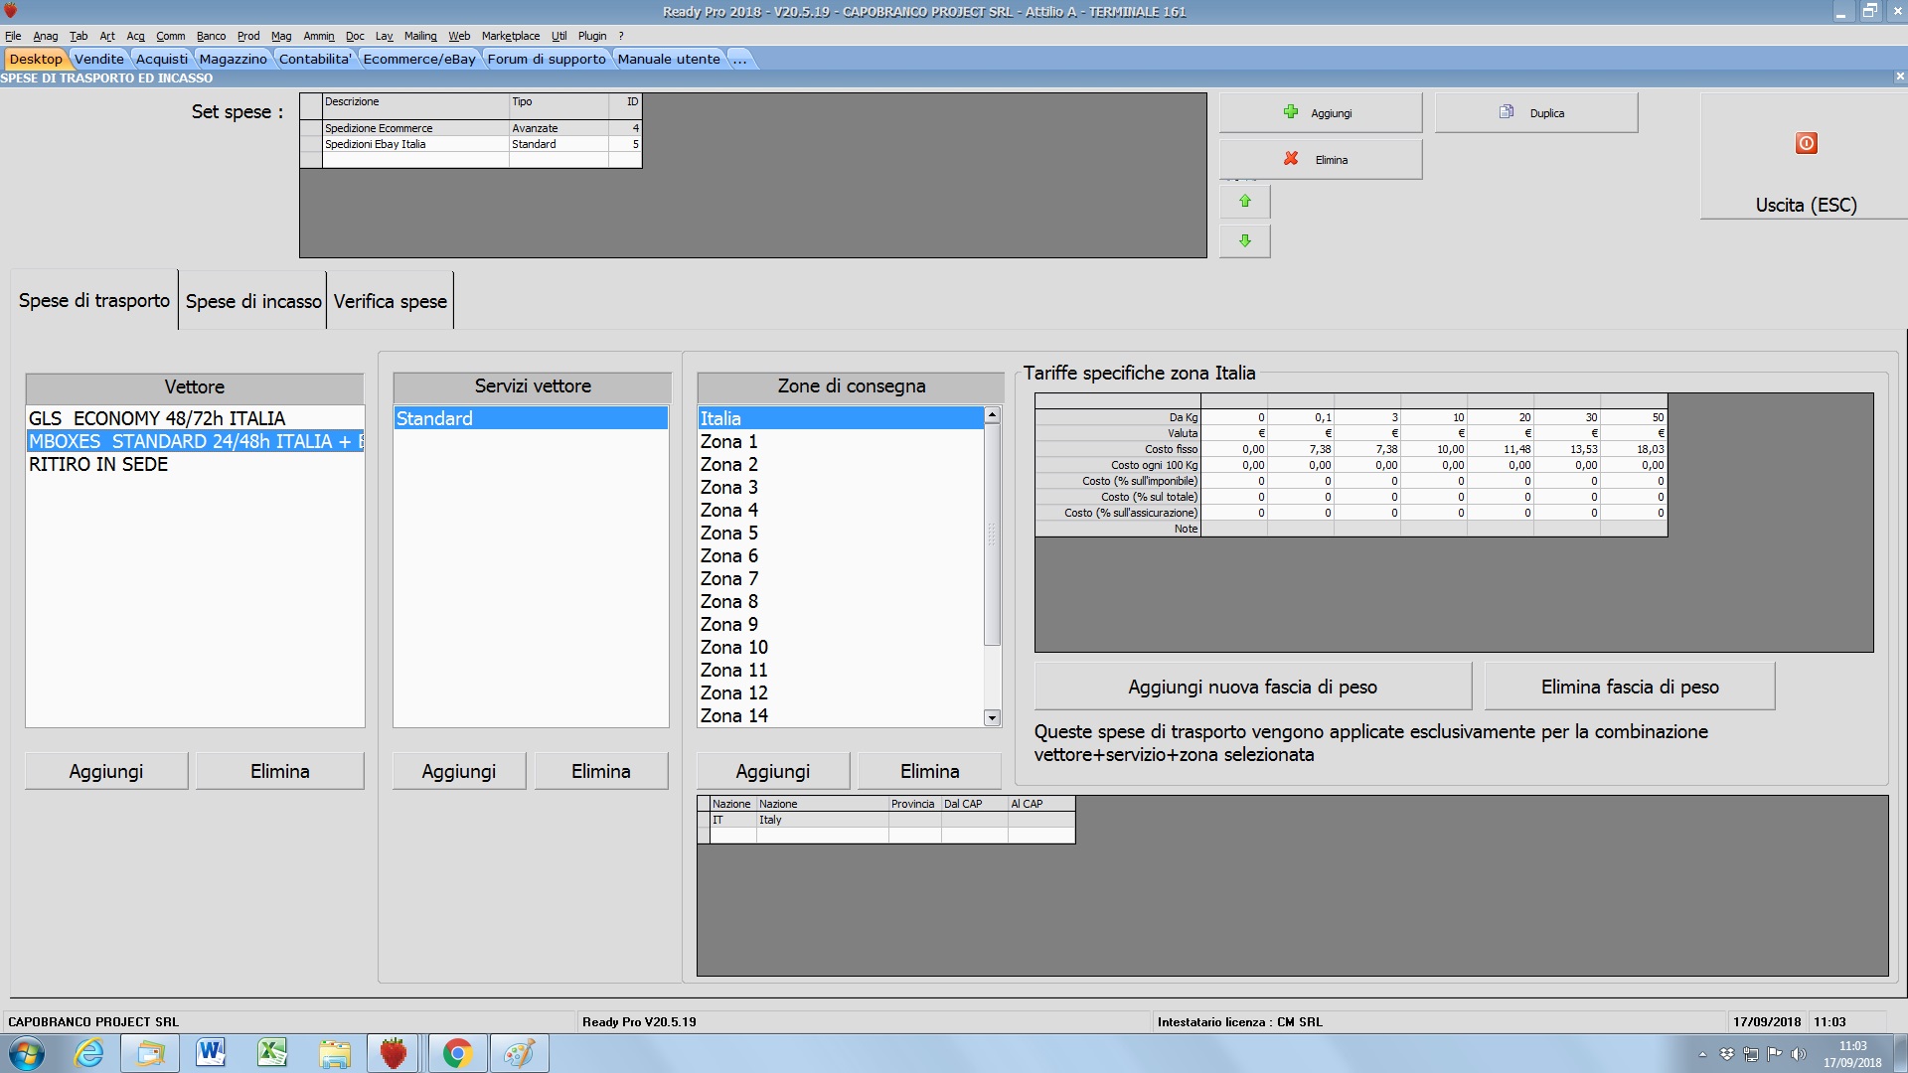Open file explorer folder in taskbar
1908x1073 pixels.
[334, 1053]
